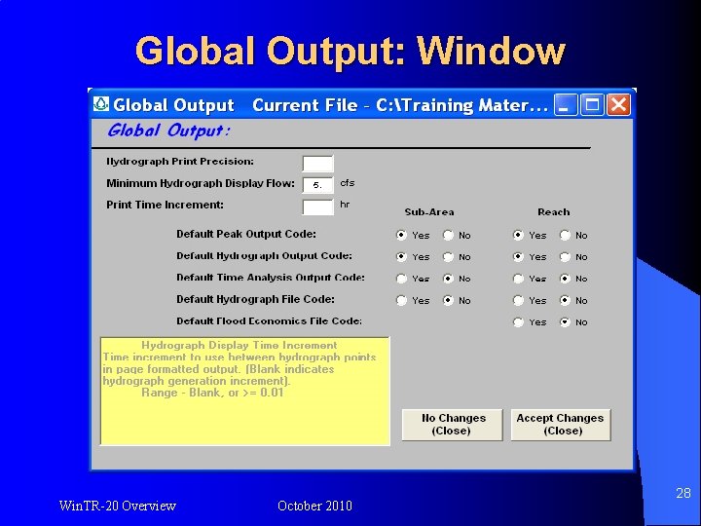Screen dimensions: 701x526
Task: Click the blue Global Output: heading
Action: pos(168,131)
